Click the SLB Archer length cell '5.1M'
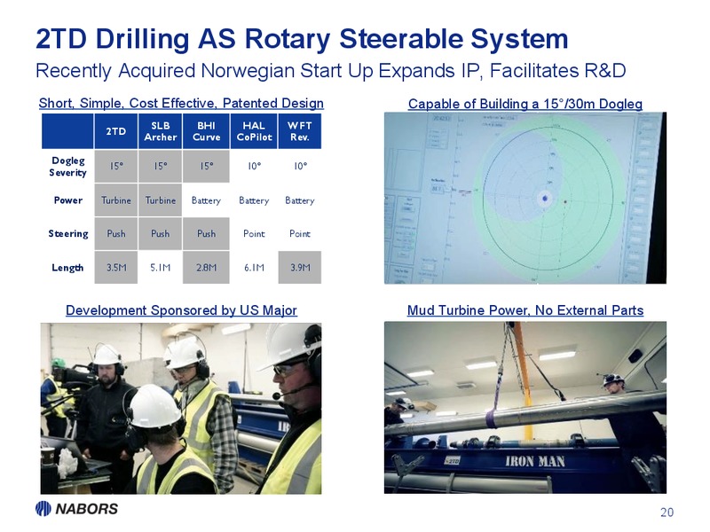 (x=161, y=268)
